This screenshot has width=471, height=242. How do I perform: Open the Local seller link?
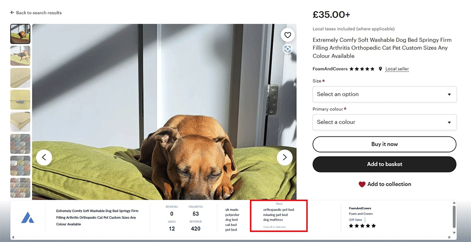(x=397, y=69)
